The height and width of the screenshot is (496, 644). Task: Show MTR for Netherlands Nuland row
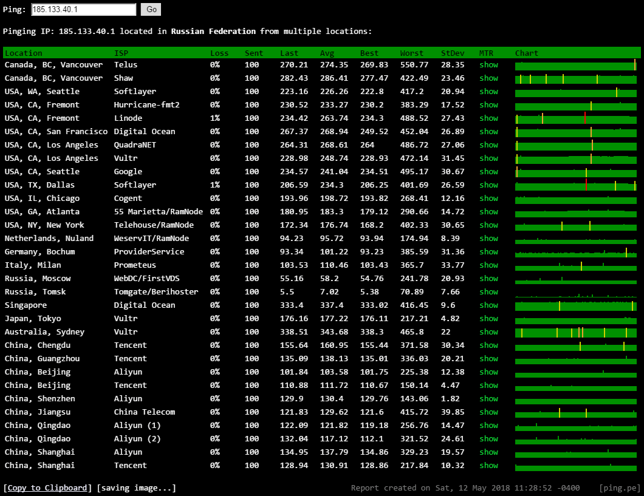click(x=488, y=239)
